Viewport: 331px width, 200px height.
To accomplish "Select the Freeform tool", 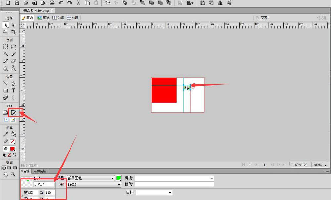I will [6, 98].
